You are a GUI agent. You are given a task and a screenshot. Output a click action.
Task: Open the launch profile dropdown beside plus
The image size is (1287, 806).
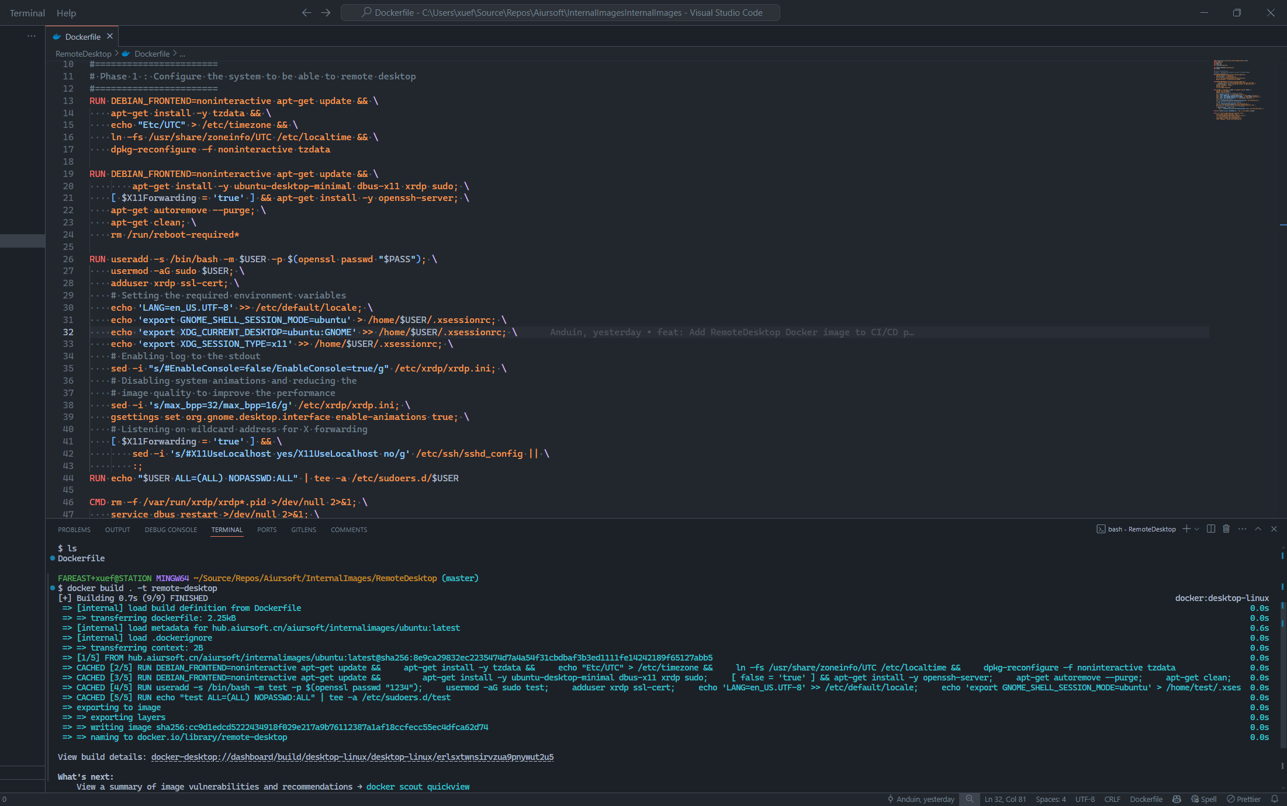coord(1196,529)
